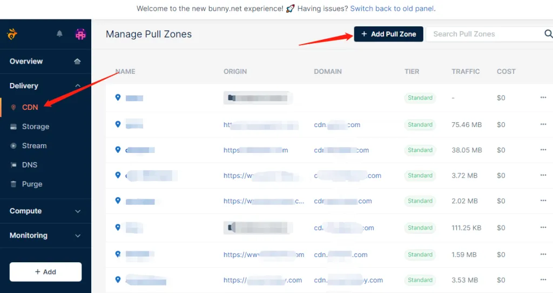This screenshot has width=553, height=293.
Task: Collapse the Delivery section
Action: tap(77, 86)
